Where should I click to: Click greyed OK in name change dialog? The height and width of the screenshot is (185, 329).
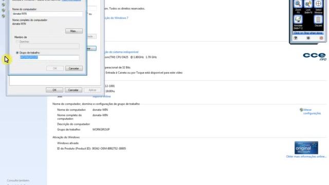pos(55,68)
